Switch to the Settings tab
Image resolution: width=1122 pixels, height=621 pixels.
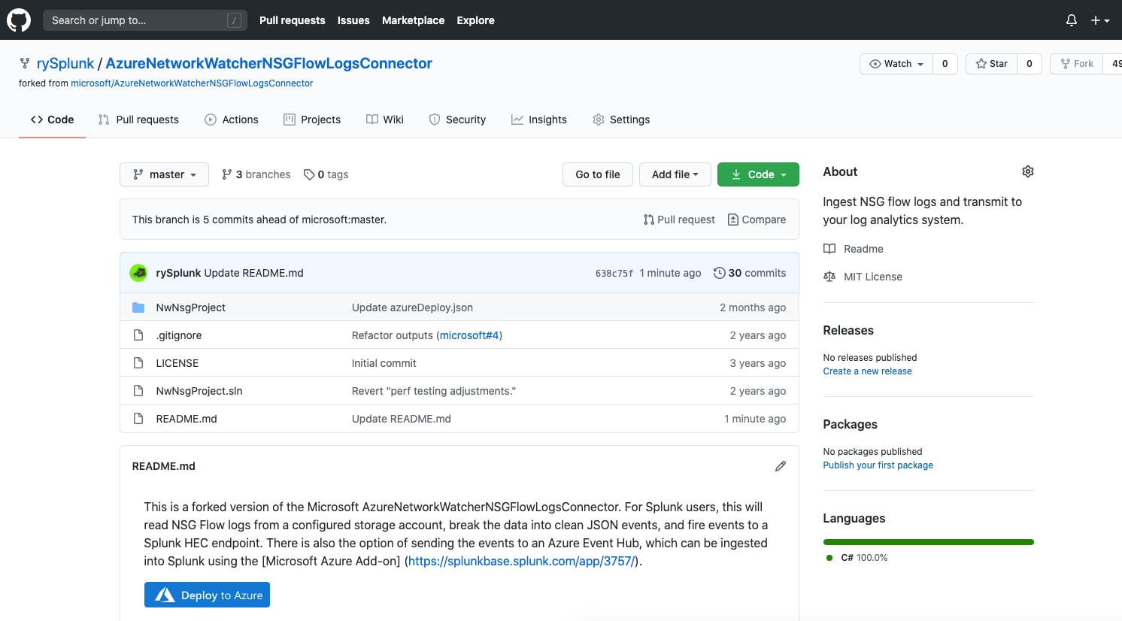click(621, 120)
